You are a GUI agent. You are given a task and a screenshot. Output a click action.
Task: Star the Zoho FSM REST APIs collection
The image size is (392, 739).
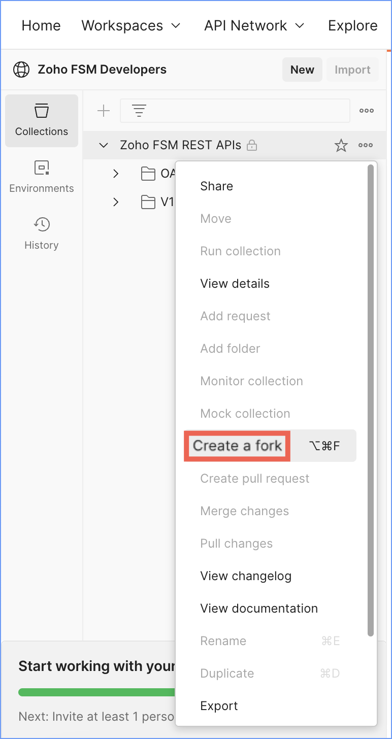point(341,145)
